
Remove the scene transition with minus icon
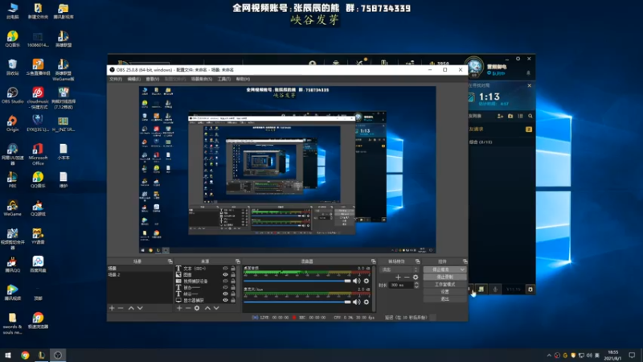tap(407, 278)
